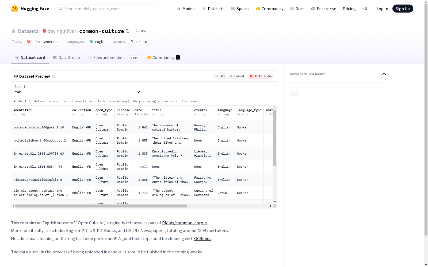The image size is (428, 267).
Task: Click the three-dot options button in sidebar
Action: point(294,92)
